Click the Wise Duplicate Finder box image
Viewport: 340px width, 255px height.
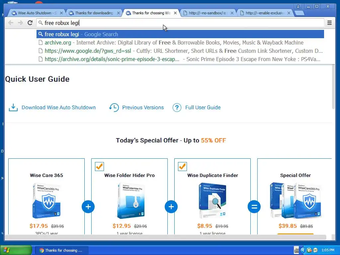pos(212,201)
